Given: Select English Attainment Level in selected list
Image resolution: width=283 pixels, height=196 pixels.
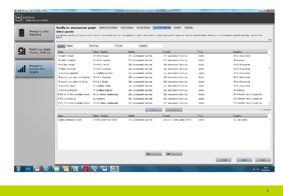Looking at the screenshot, I should click(x=163, y=120).
